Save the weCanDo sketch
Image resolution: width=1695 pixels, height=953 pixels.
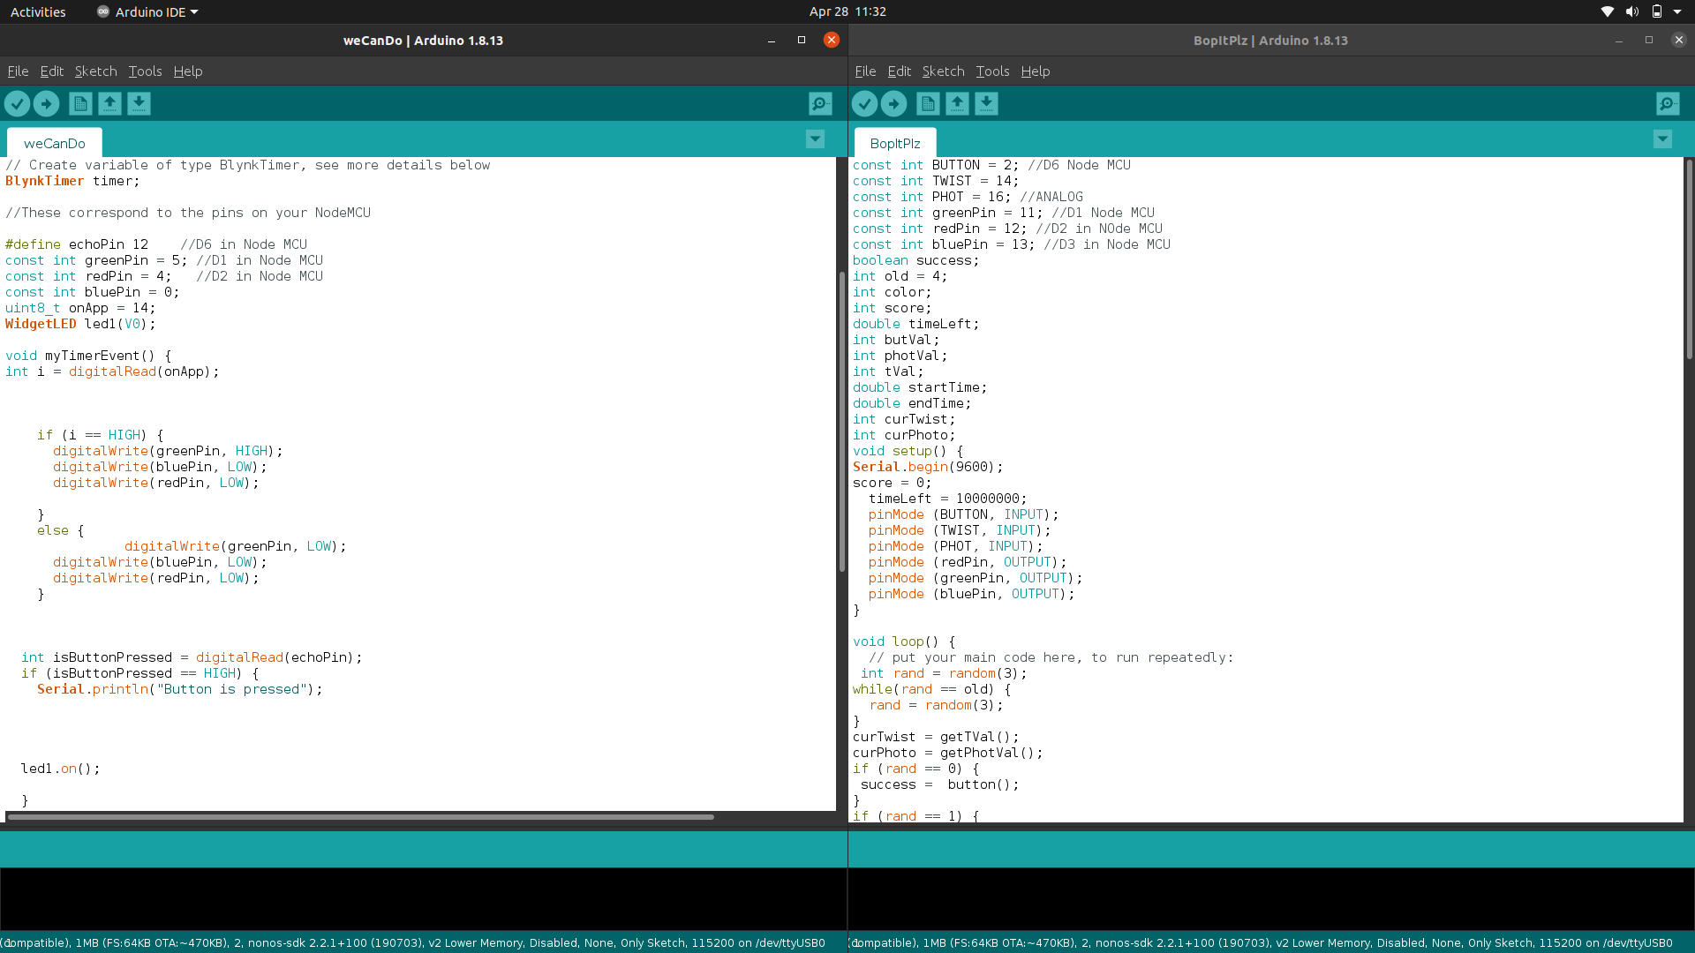[x=139, y=104]
